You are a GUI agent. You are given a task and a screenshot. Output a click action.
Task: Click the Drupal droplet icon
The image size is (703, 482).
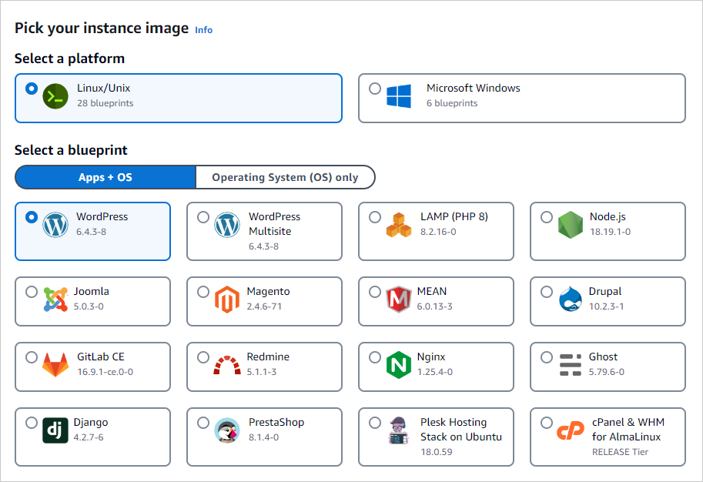(571, 299)
